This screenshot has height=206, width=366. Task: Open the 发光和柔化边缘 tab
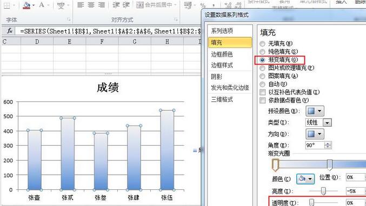[230, 87]
